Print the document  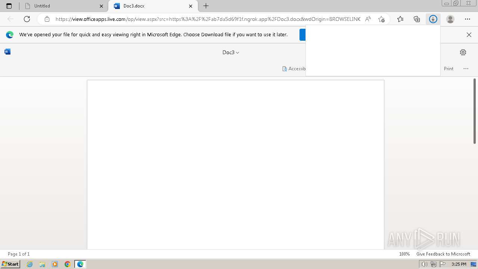[448, 69]
